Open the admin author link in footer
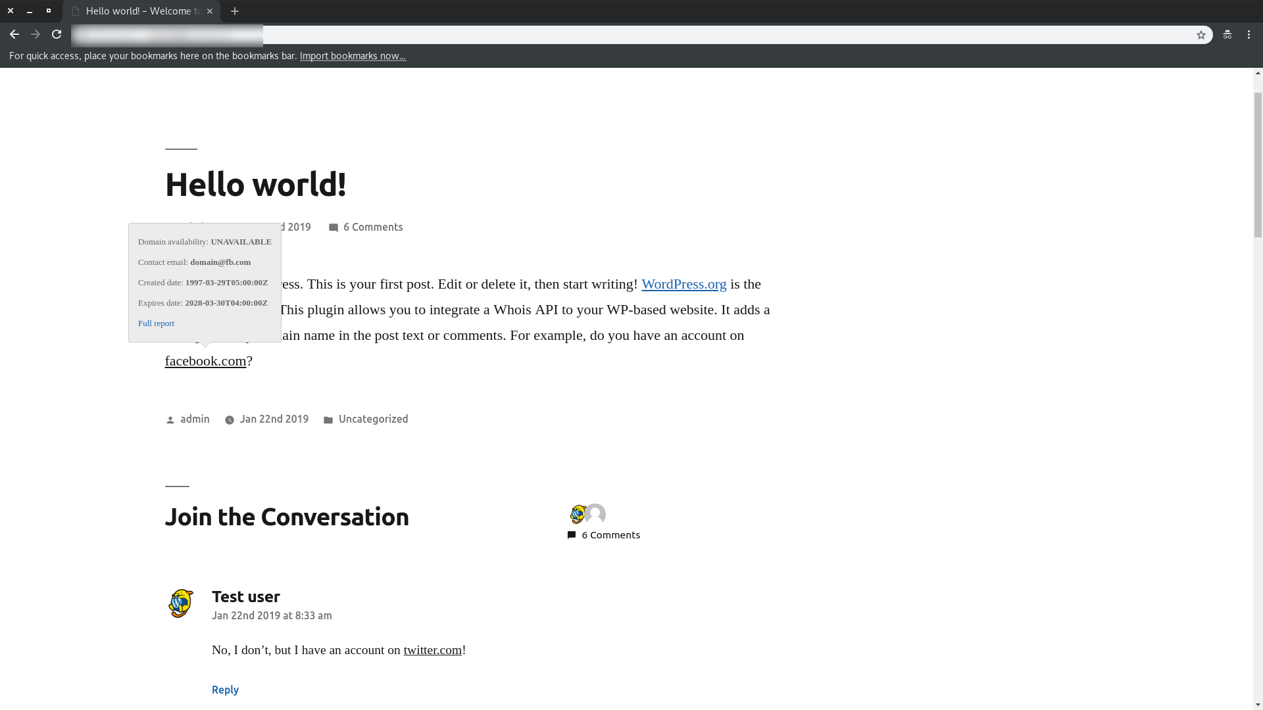Viewport: 1263px width, 710px height. pyautogui.click(x=195, y=419)
